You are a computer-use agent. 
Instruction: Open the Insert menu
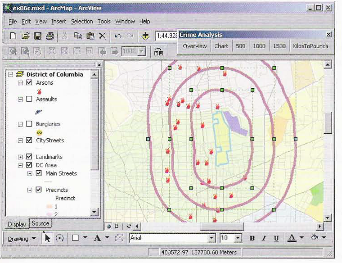(x=58, y=21)
